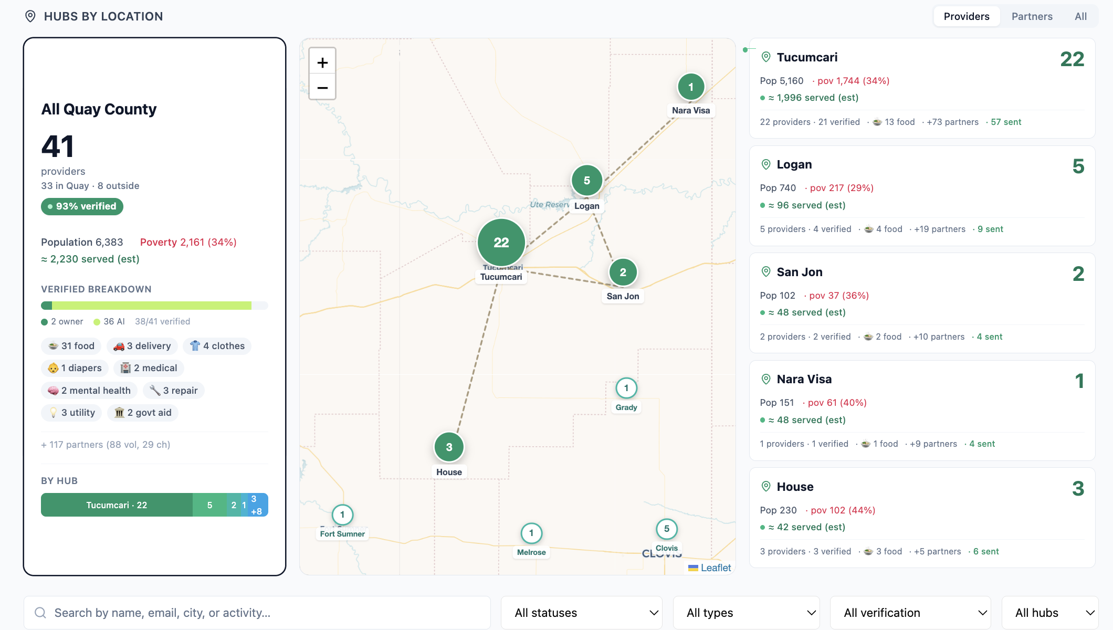Viewport: 1113px width, 630px height.
Task: Click the 3 repair category chip
Action: pos(174,391)
